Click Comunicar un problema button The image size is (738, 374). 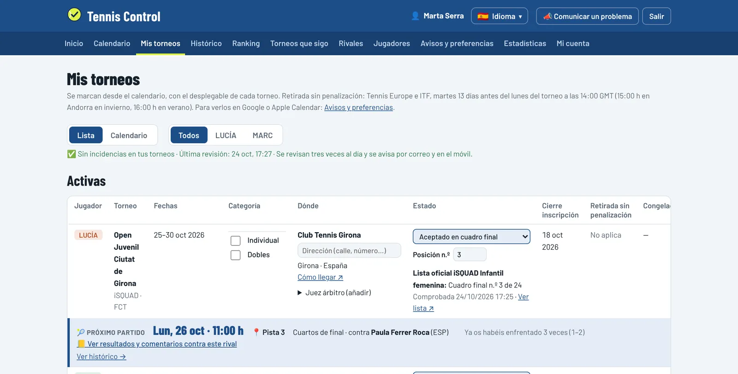(x=587, y=16)
